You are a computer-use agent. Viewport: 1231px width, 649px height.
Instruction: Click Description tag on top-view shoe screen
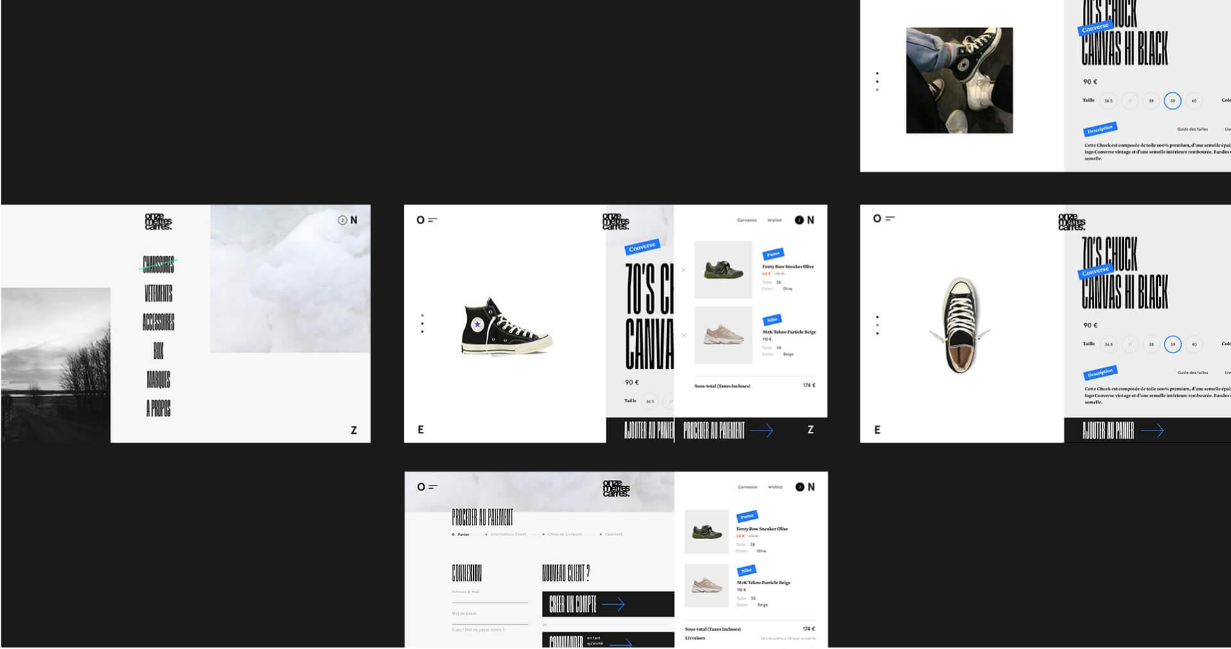click(x=1100, y=372)
